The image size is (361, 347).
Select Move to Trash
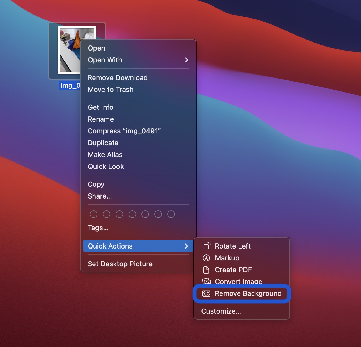[111, 90]
